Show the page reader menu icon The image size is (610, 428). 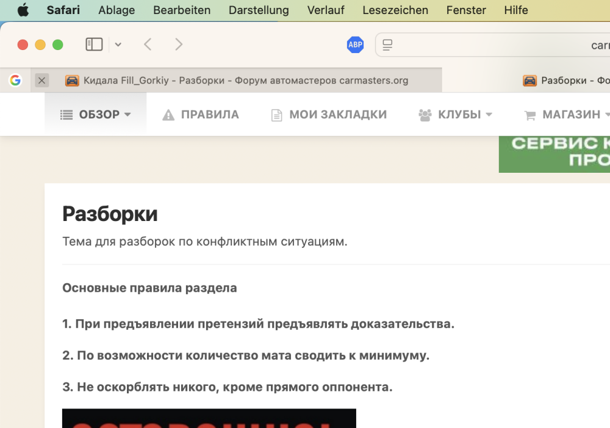(387, 45)
